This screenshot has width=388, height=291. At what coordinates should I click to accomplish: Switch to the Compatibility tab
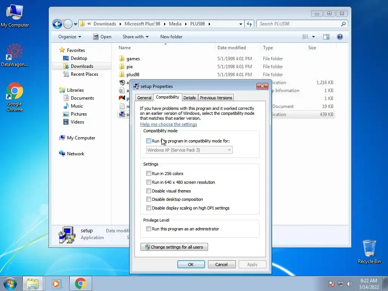tap(167, 97)
